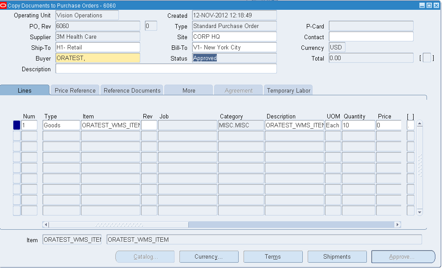Open the Reference Documents tab
Image resolution: width=443 pixels, height=268 pixels.
[x=132, y=89]
